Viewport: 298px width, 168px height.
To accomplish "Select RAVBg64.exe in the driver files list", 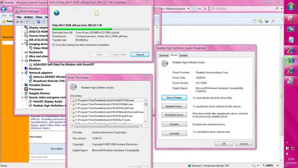I will [104, 104].
